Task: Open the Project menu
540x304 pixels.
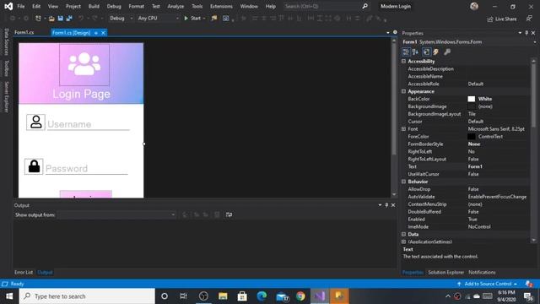Action: click(x=73, y=6)
